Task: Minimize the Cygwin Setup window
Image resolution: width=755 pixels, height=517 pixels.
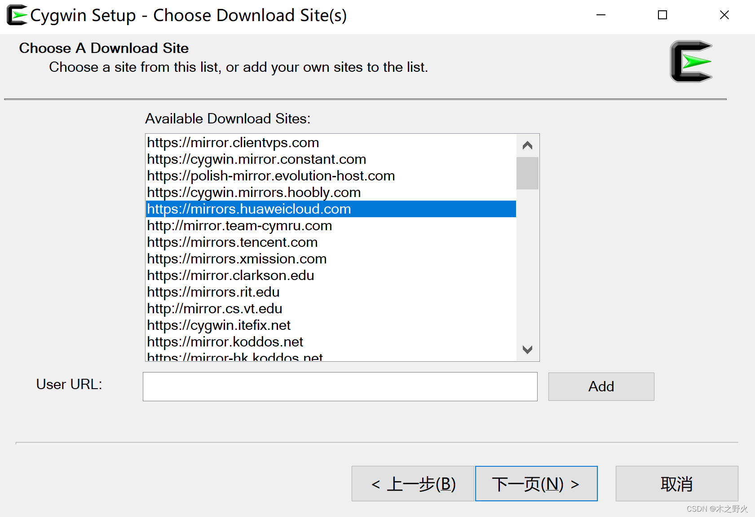Action: coord(601,15)
